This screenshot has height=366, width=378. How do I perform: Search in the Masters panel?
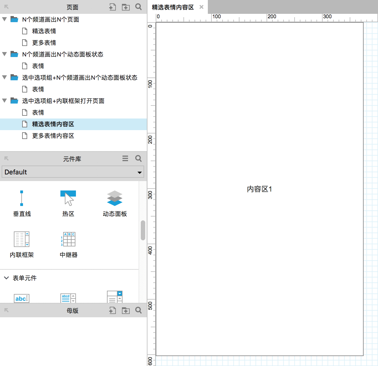pyautogui.click(x=139, y=310)
